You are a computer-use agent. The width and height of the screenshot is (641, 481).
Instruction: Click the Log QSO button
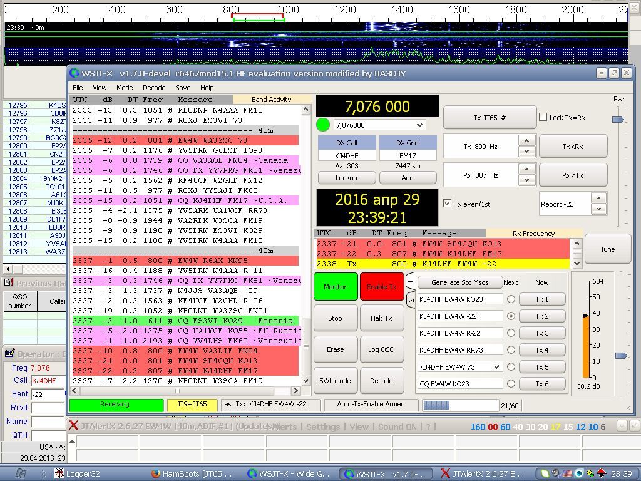tap(381, 349)
